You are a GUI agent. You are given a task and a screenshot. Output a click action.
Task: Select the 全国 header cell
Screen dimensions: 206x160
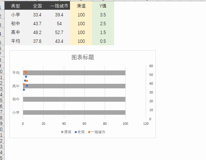click(37, 6)
